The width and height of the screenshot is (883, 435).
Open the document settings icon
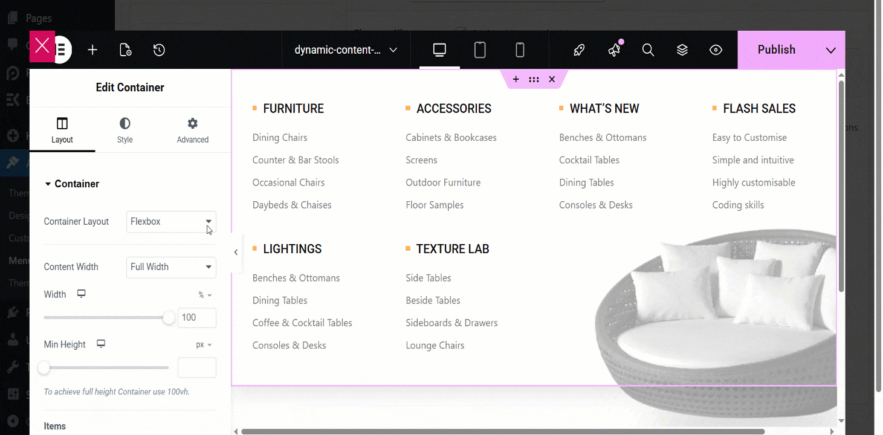point(126,50)
